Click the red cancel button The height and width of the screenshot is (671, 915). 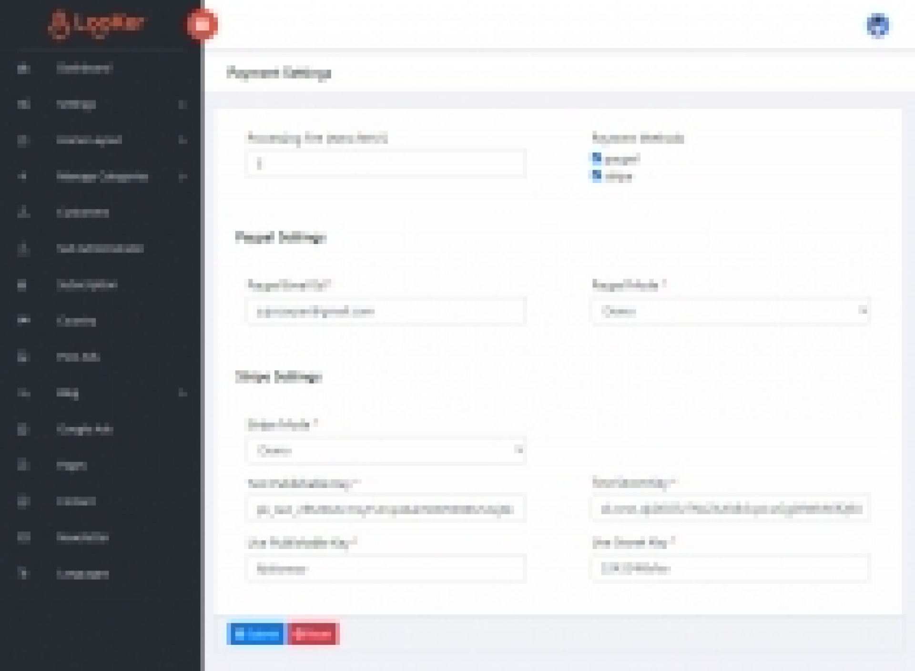coord(314,634)
